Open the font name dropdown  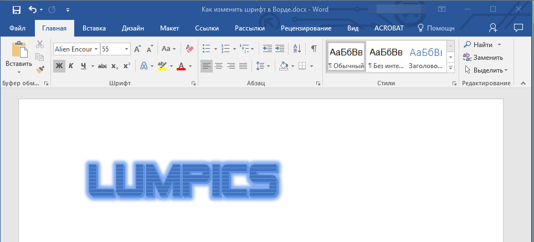[96, 49]
